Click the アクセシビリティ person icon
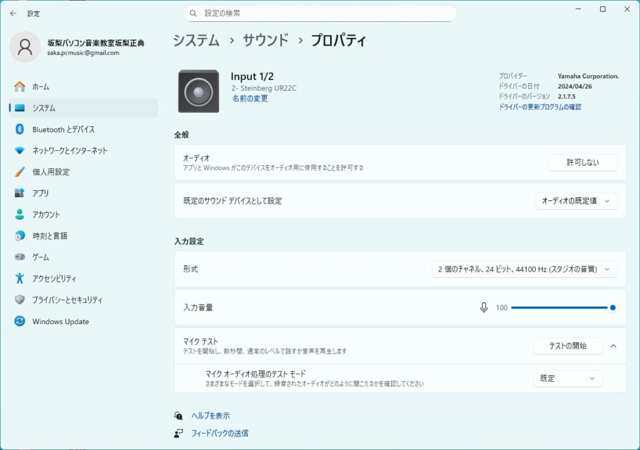This screenshot has width=640, height=450. point(20,279)
